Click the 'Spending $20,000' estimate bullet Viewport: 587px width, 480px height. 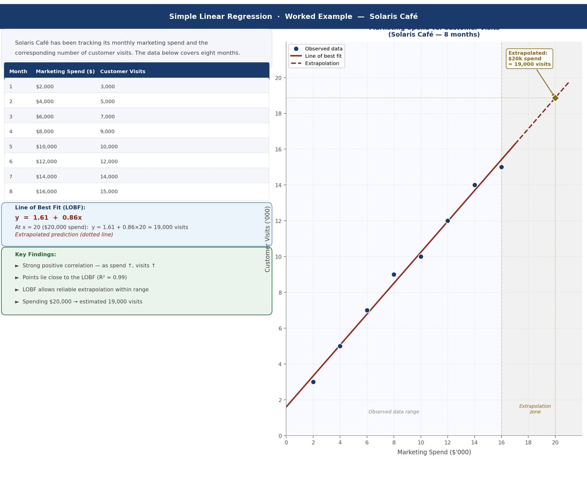click(x=79, y=302)
